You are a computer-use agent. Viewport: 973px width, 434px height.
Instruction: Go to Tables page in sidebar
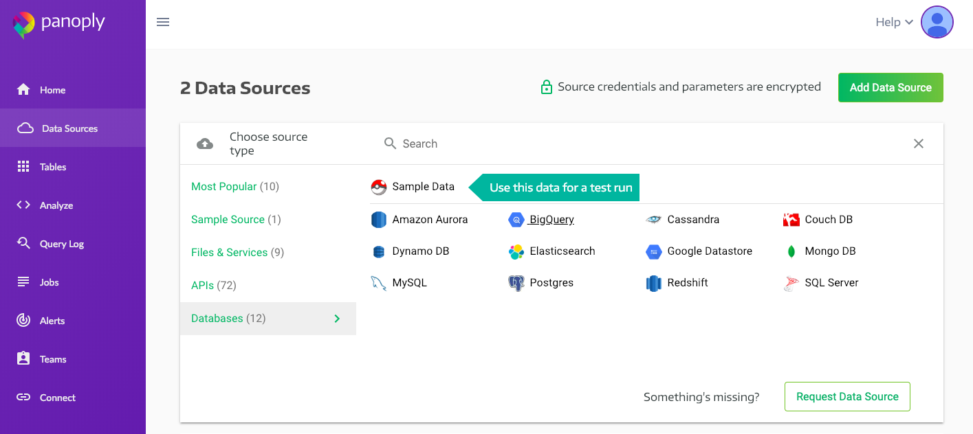tap(73, 167)
